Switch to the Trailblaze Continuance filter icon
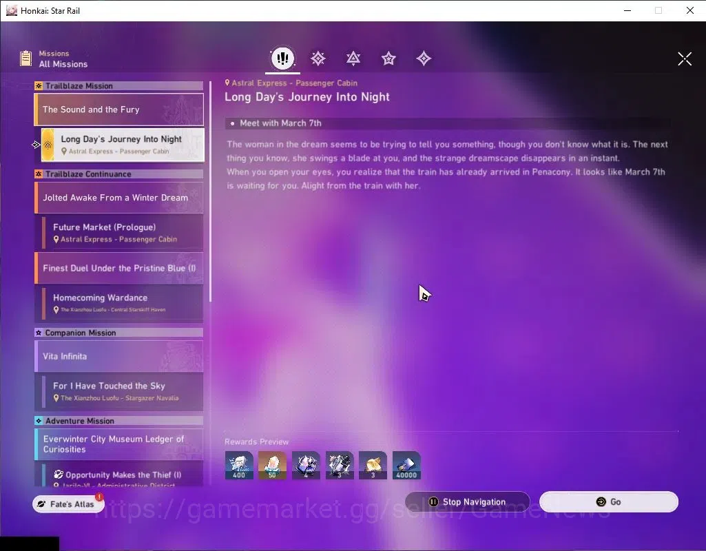This screenshot has width=706, height=551. tap(353, 59)
